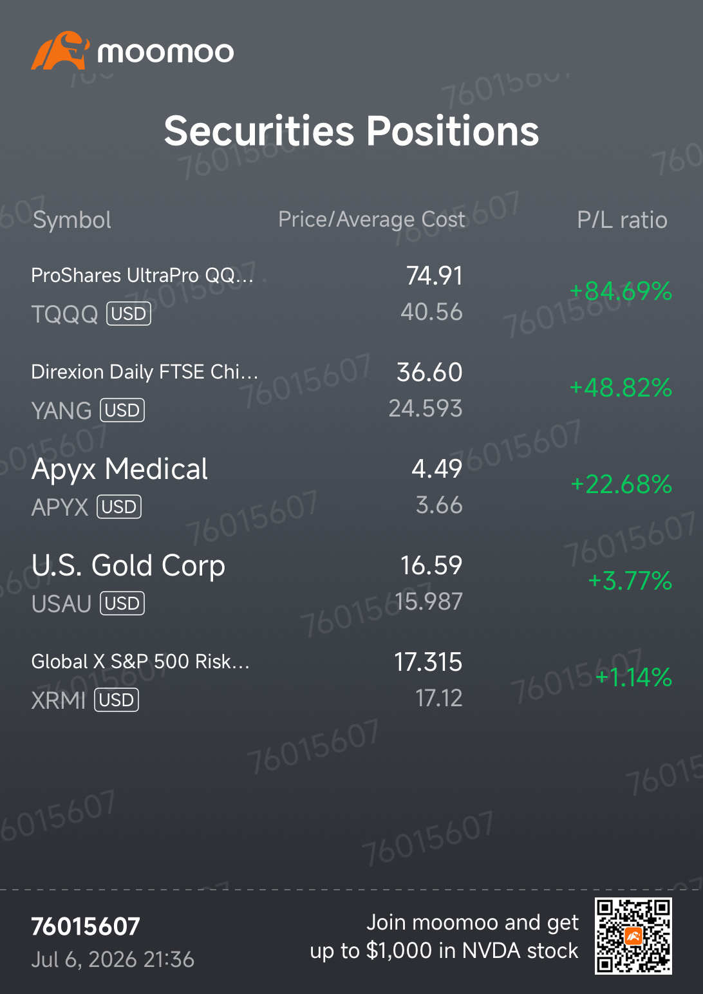Screen dimensions: 703x994
Task: Open the Apyx Medical position
Action: [x=351, y=487]
